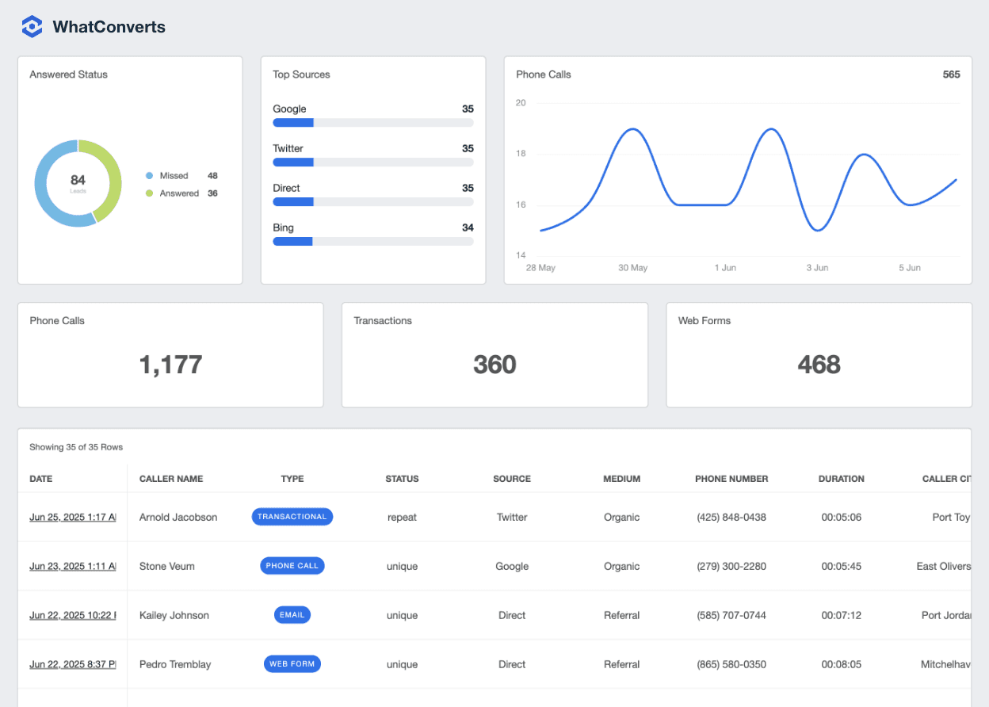Screen dimensions: 989x707
Task: Click the 565 total on Phone Calls chart
Action: (x=950, y=74)
